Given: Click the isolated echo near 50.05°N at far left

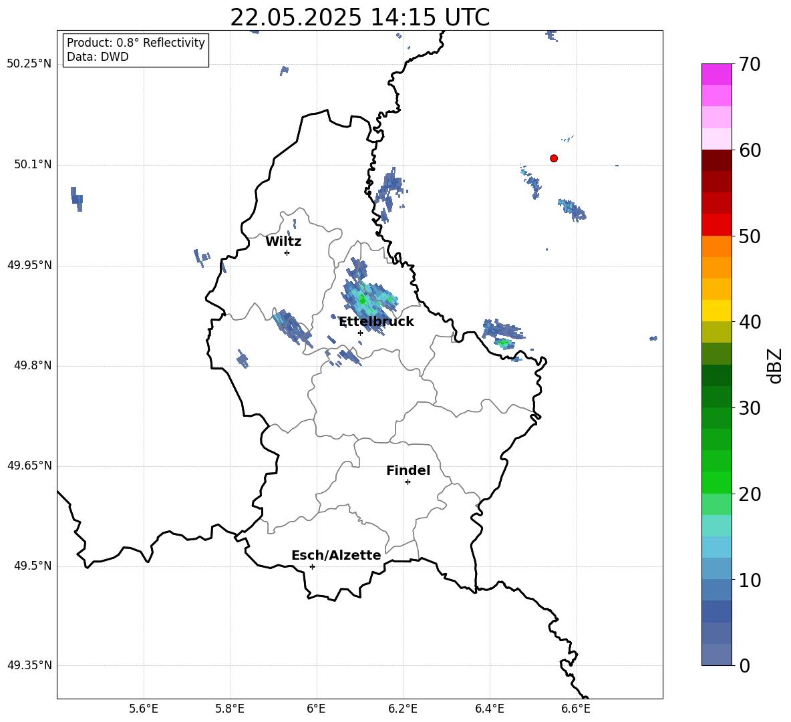Looking at the screenshot, I should (x=77, y=198).
